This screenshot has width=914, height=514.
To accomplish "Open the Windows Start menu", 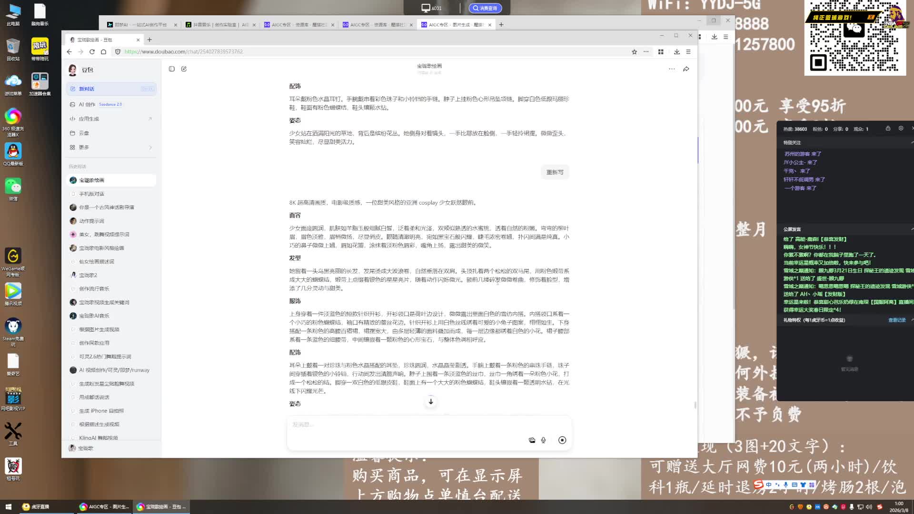I will (8, 507).
